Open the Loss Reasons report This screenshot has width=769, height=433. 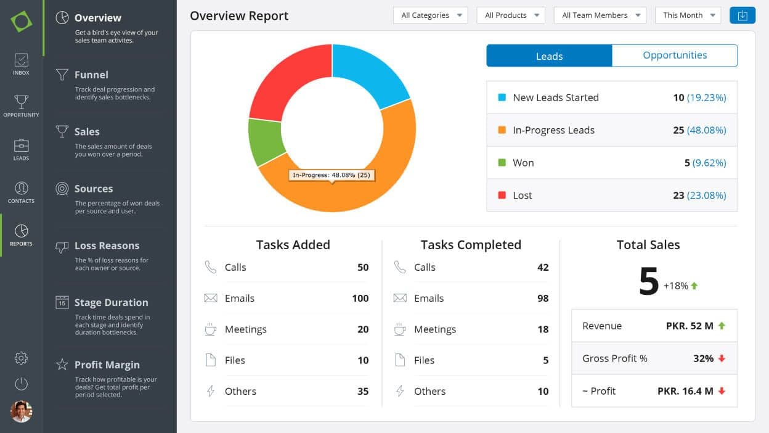click(x=110, y=255)
